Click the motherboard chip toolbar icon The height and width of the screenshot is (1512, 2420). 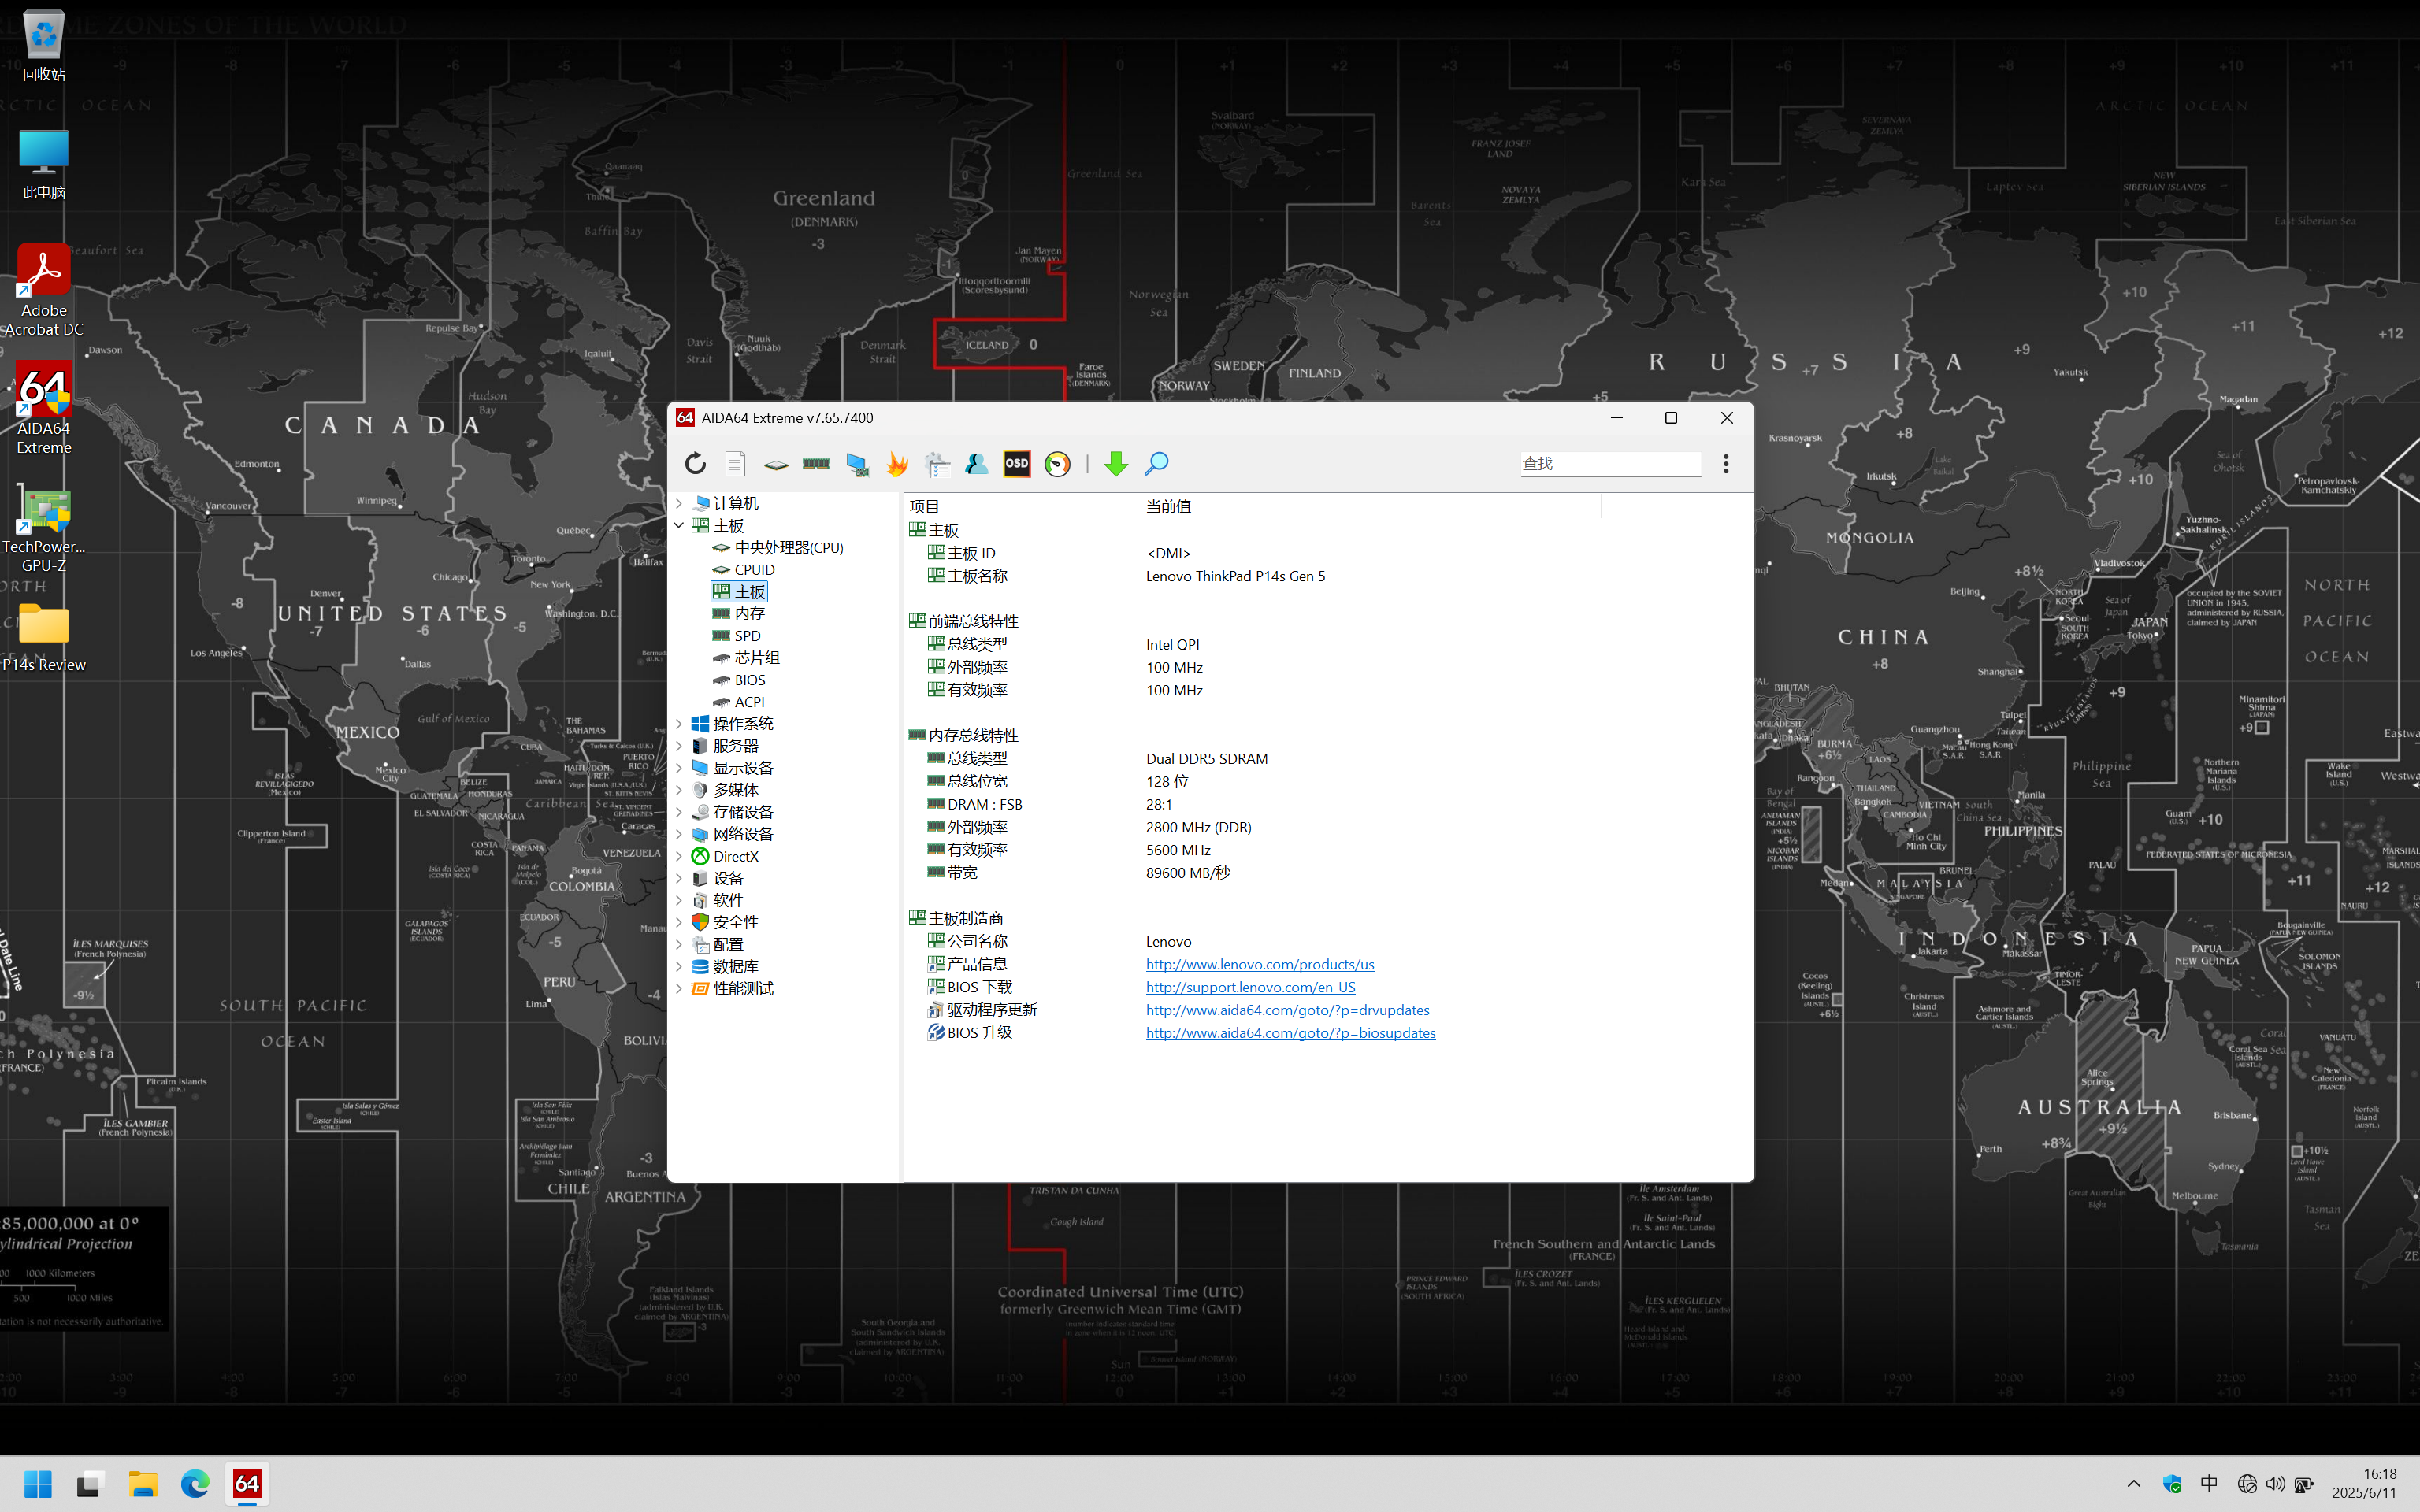776,464
